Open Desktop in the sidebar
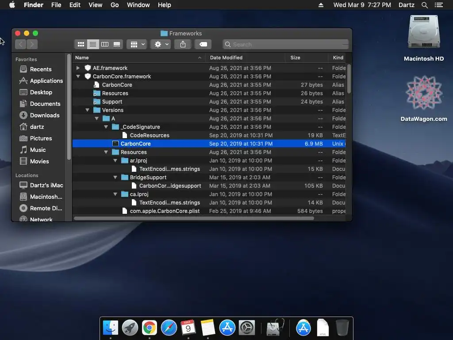This screenshot has height=340, width=453. pyautogui.click(x=36, y=92)
